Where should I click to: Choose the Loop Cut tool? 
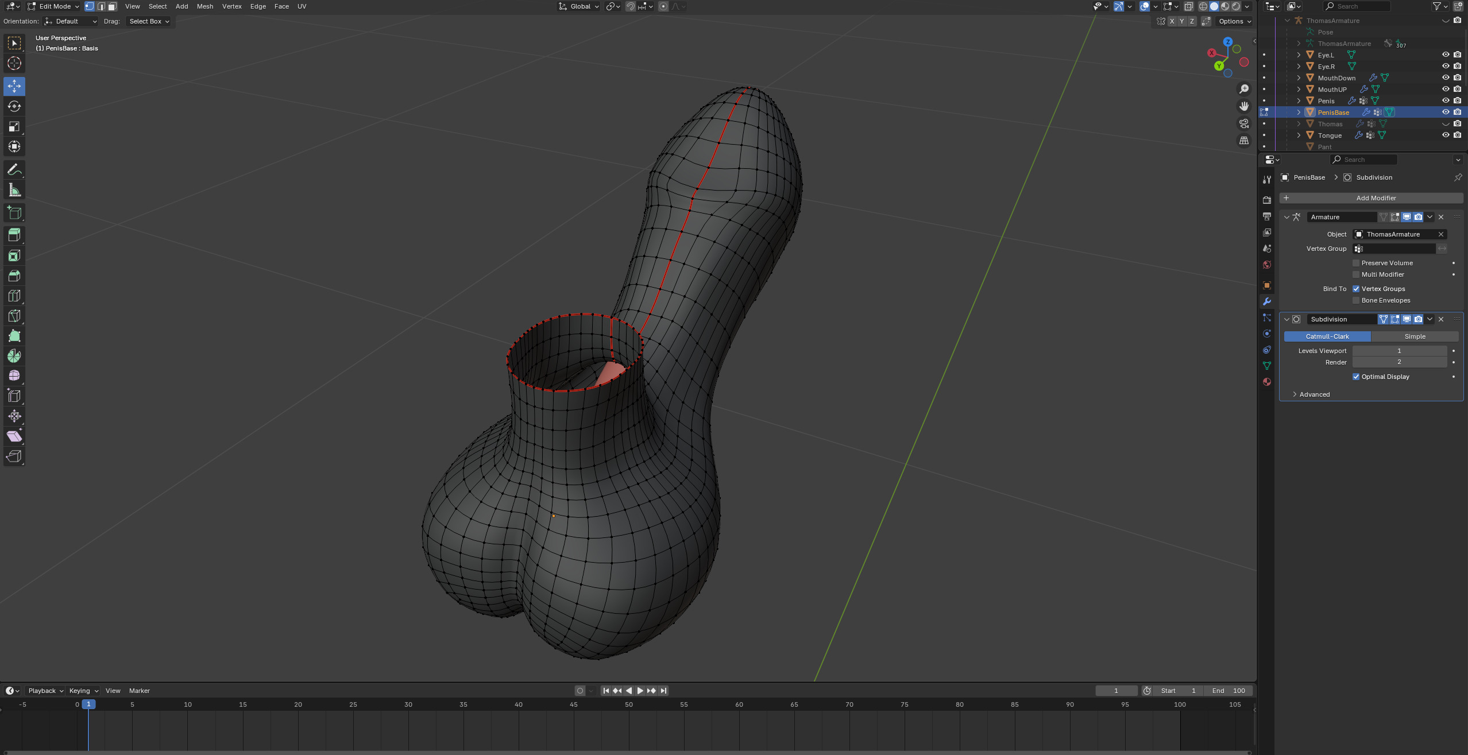coord(14,296)
